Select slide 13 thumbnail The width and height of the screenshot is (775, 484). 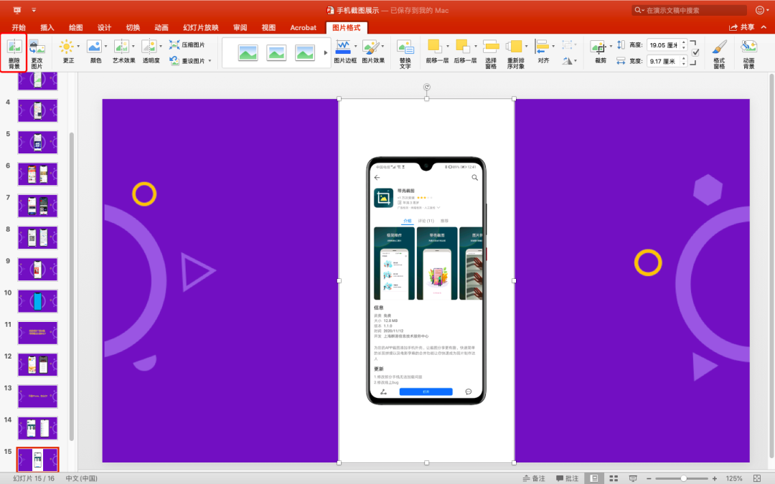[37, 396]
